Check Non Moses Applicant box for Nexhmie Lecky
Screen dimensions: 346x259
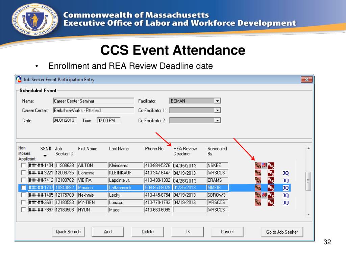[23, 195]
